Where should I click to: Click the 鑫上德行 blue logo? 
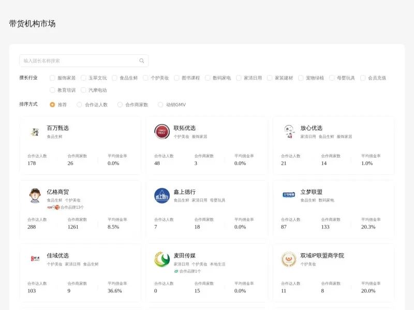click(162, 195)
